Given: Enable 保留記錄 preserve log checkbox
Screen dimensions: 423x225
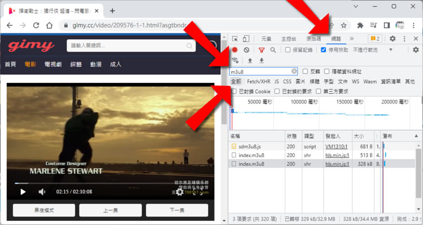Looking at the screenshot, I should [288, 50].
